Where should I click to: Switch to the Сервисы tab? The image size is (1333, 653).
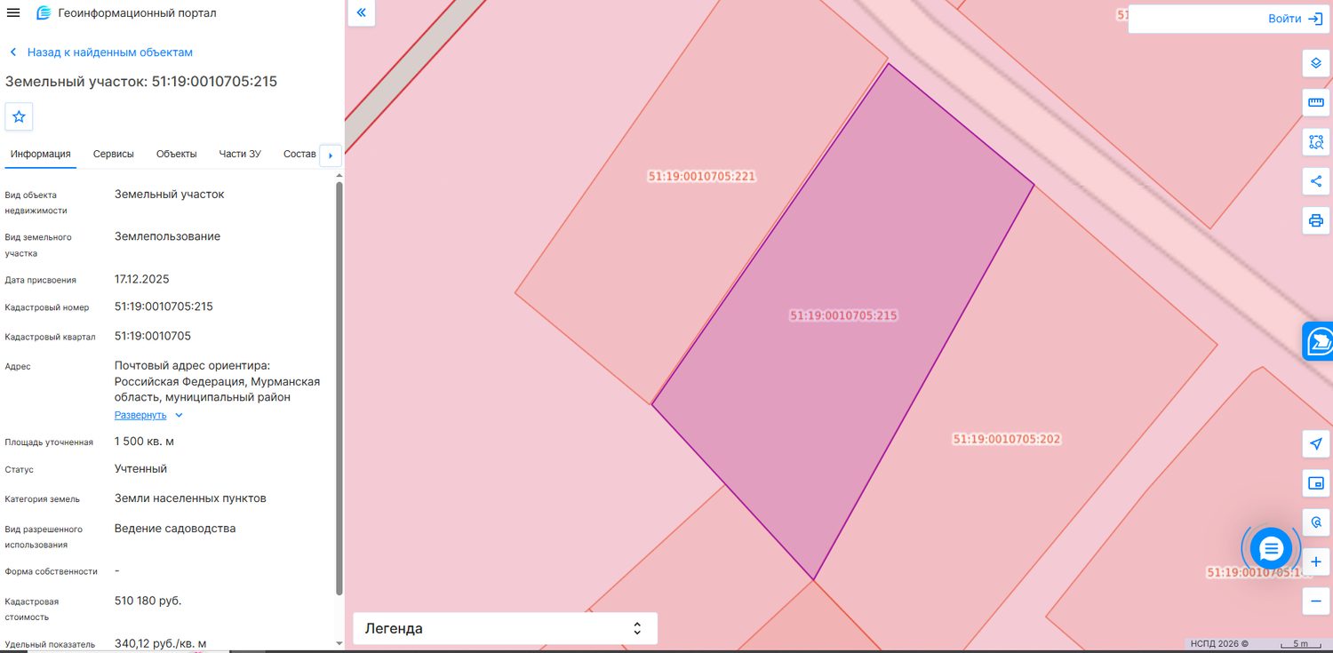[x=114, y=154]
